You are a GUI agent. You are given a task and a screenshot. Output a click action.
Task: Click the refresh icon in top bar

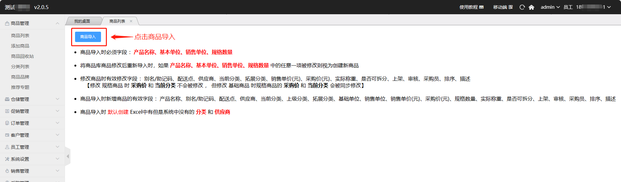coord(522,7)
